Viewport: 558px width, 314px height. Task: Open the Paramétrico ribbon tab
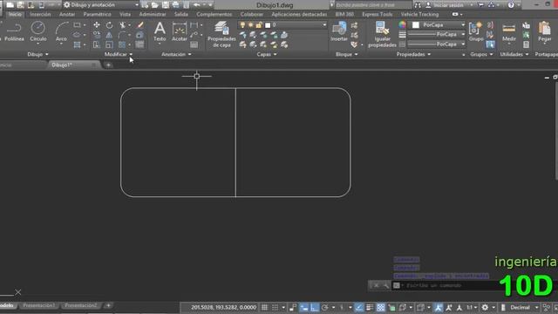click(97, 14)
